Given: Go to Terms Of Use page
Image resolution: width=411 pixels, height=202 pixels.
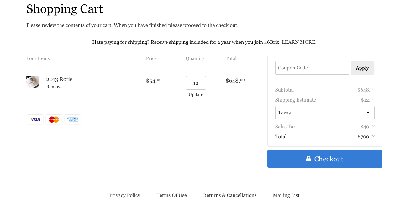Looking at the screenshot, I should (x=171, y=195).
